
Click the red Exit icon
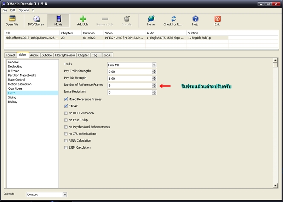point(217,19)
